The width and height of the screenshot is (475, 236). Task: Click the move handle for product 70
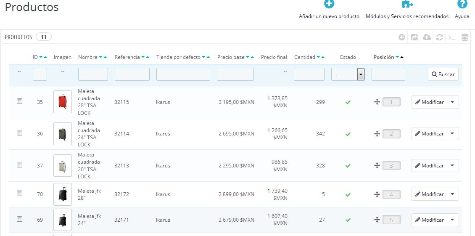click(377, 194)
